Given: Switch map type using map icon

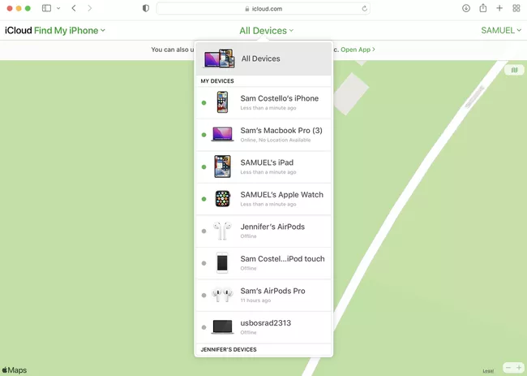Looking at the screenshot, I should pos(514,71).
